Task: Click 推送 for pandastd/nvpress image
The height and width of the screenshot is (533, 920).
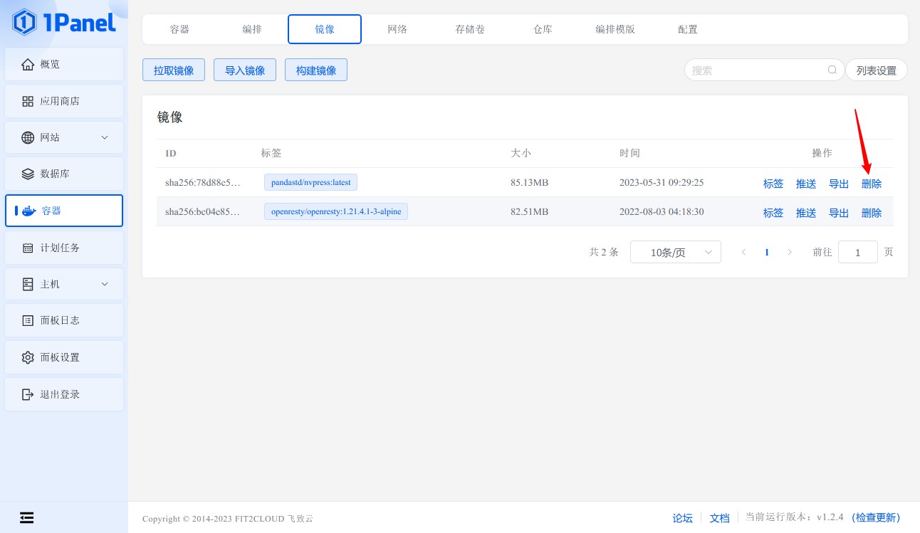Action: click(x=806, y=184)
